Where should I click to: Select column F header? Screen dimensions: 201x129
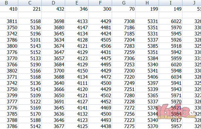(100, 3)
